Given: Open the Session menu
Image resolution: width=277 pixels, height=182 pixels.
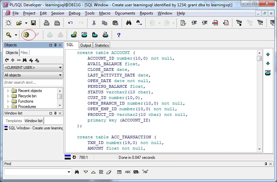Looking at the screenshot, I should point(58,13).
